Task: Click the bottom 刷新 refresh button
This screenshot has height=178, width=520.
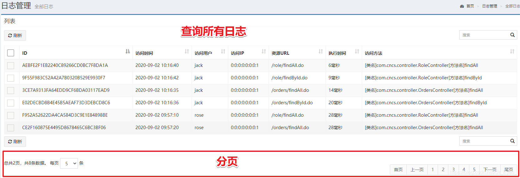Action: pos(15,142)
